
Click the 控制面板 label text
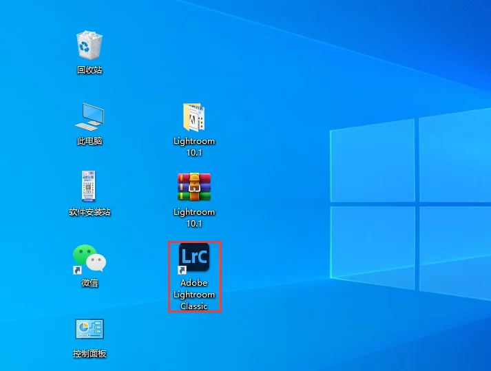tap(90, 354)
